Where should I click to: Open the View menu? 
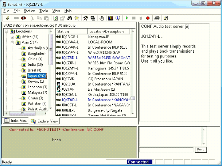click(x=56, y=11)
